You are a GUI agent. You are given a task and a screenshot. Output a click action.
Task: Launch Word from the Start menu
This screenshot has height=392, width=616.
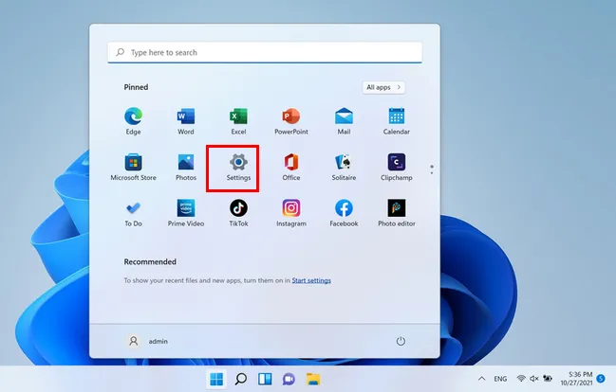(x=186, y=121)
